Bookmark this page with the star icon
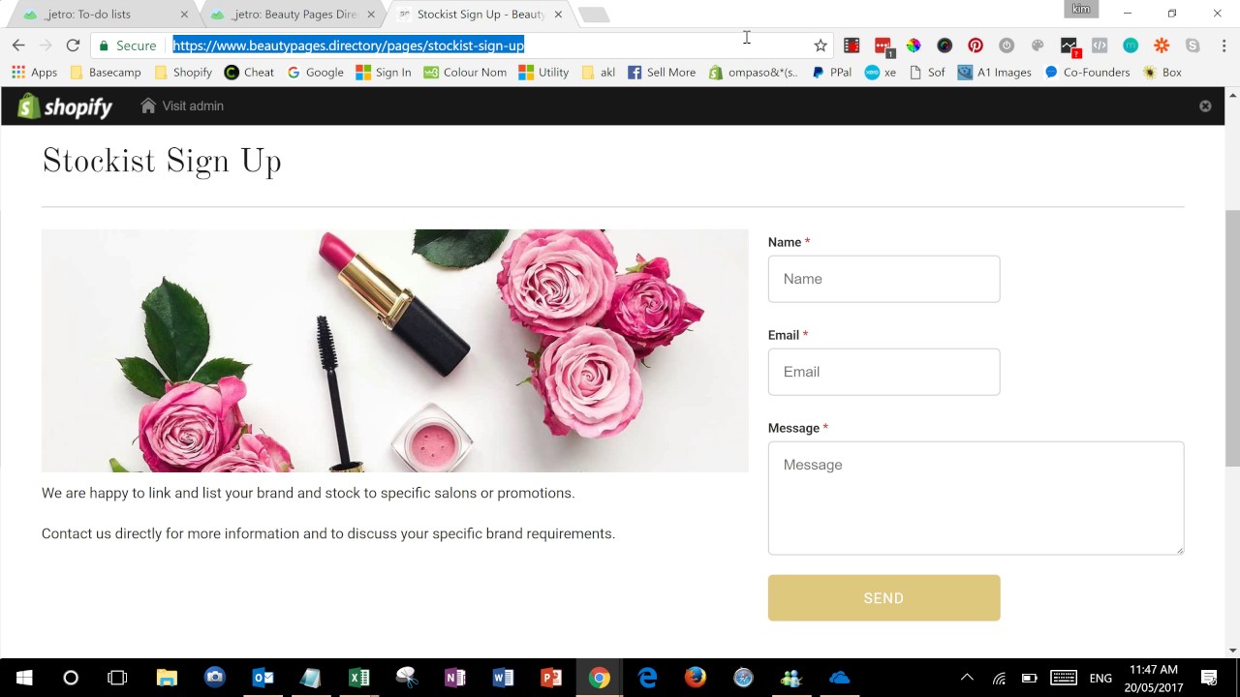 click(x=821, y=45)
